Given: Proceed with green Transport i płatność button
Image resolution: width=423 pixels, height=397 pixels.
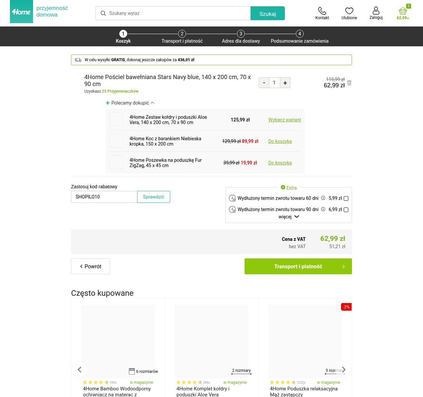Looking at the screenshot, I should click(x=298, y=266).
